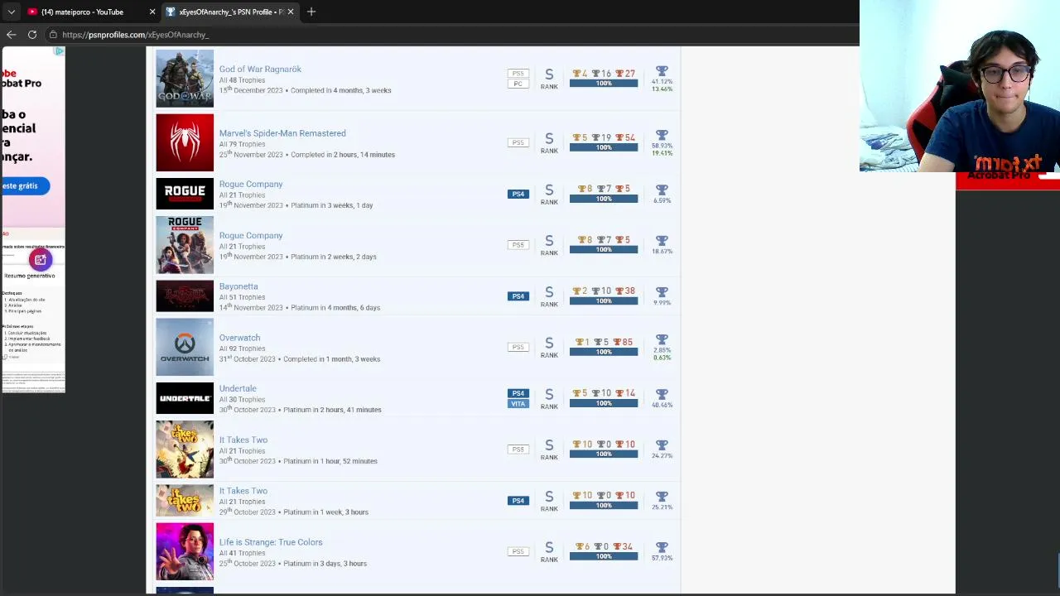Click 'Platinum in 3 days, 3 hours' text
The width and height of the screenshot is (1060, 596).
tap(325, 564)
